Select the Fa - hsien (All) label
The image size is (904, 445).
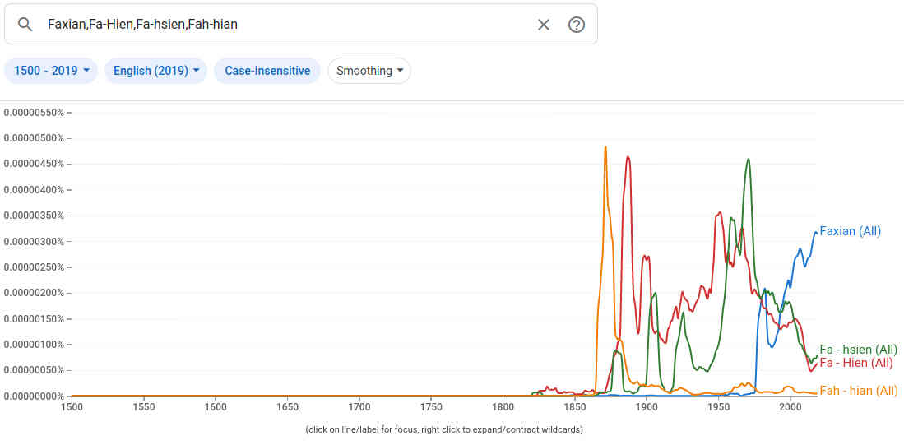click(858, 350)
